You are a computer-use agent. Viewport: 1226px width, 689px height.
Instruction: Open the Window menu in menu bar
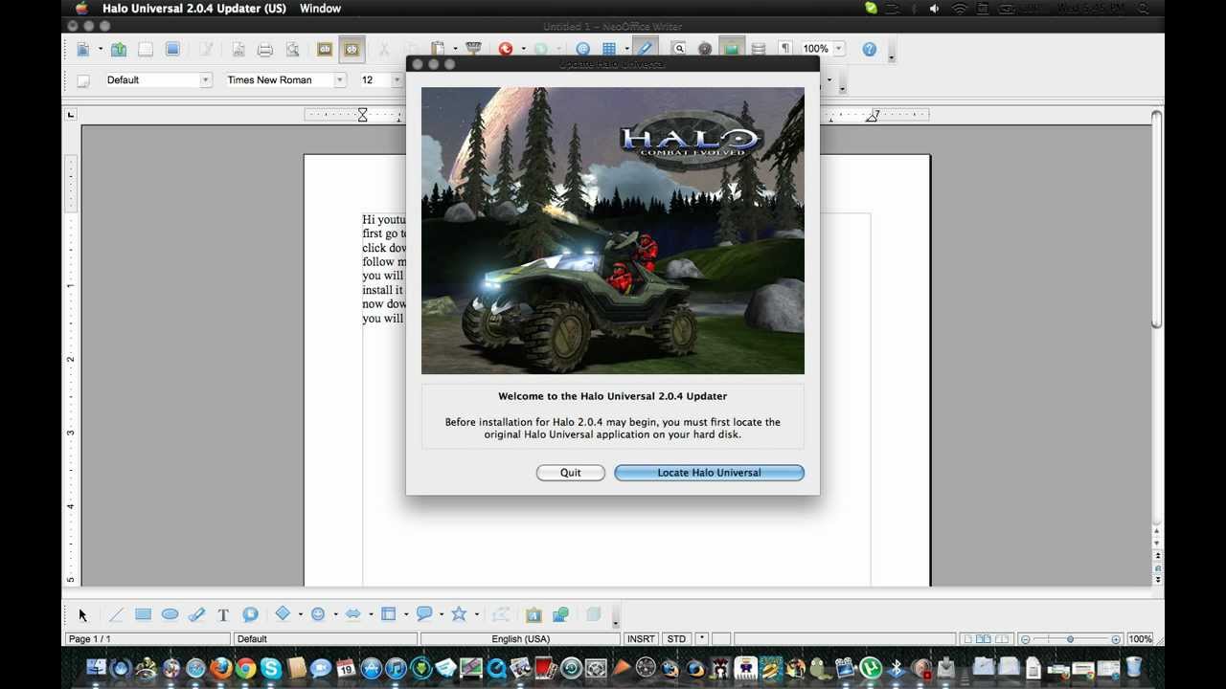320,9
